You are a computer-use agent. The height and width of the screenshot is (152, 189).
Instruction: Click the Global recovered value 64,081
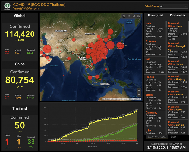tap(31, 53)
